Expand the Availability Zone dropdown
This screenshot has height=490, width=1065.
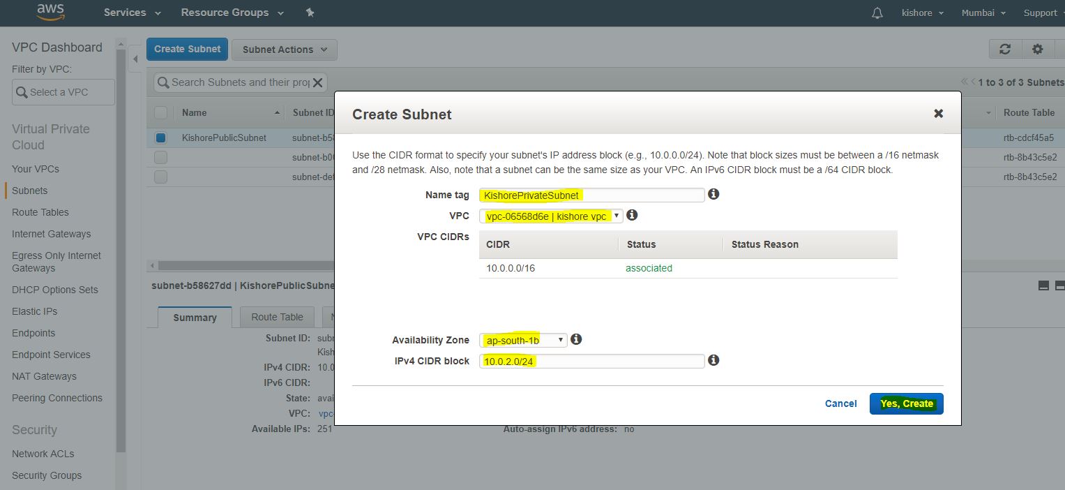[x=523, y=340]
